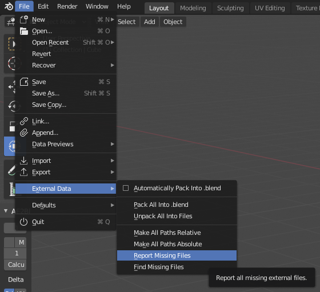Open the viewport Select menu
This screenshot has height=292, width=320.
127,22
